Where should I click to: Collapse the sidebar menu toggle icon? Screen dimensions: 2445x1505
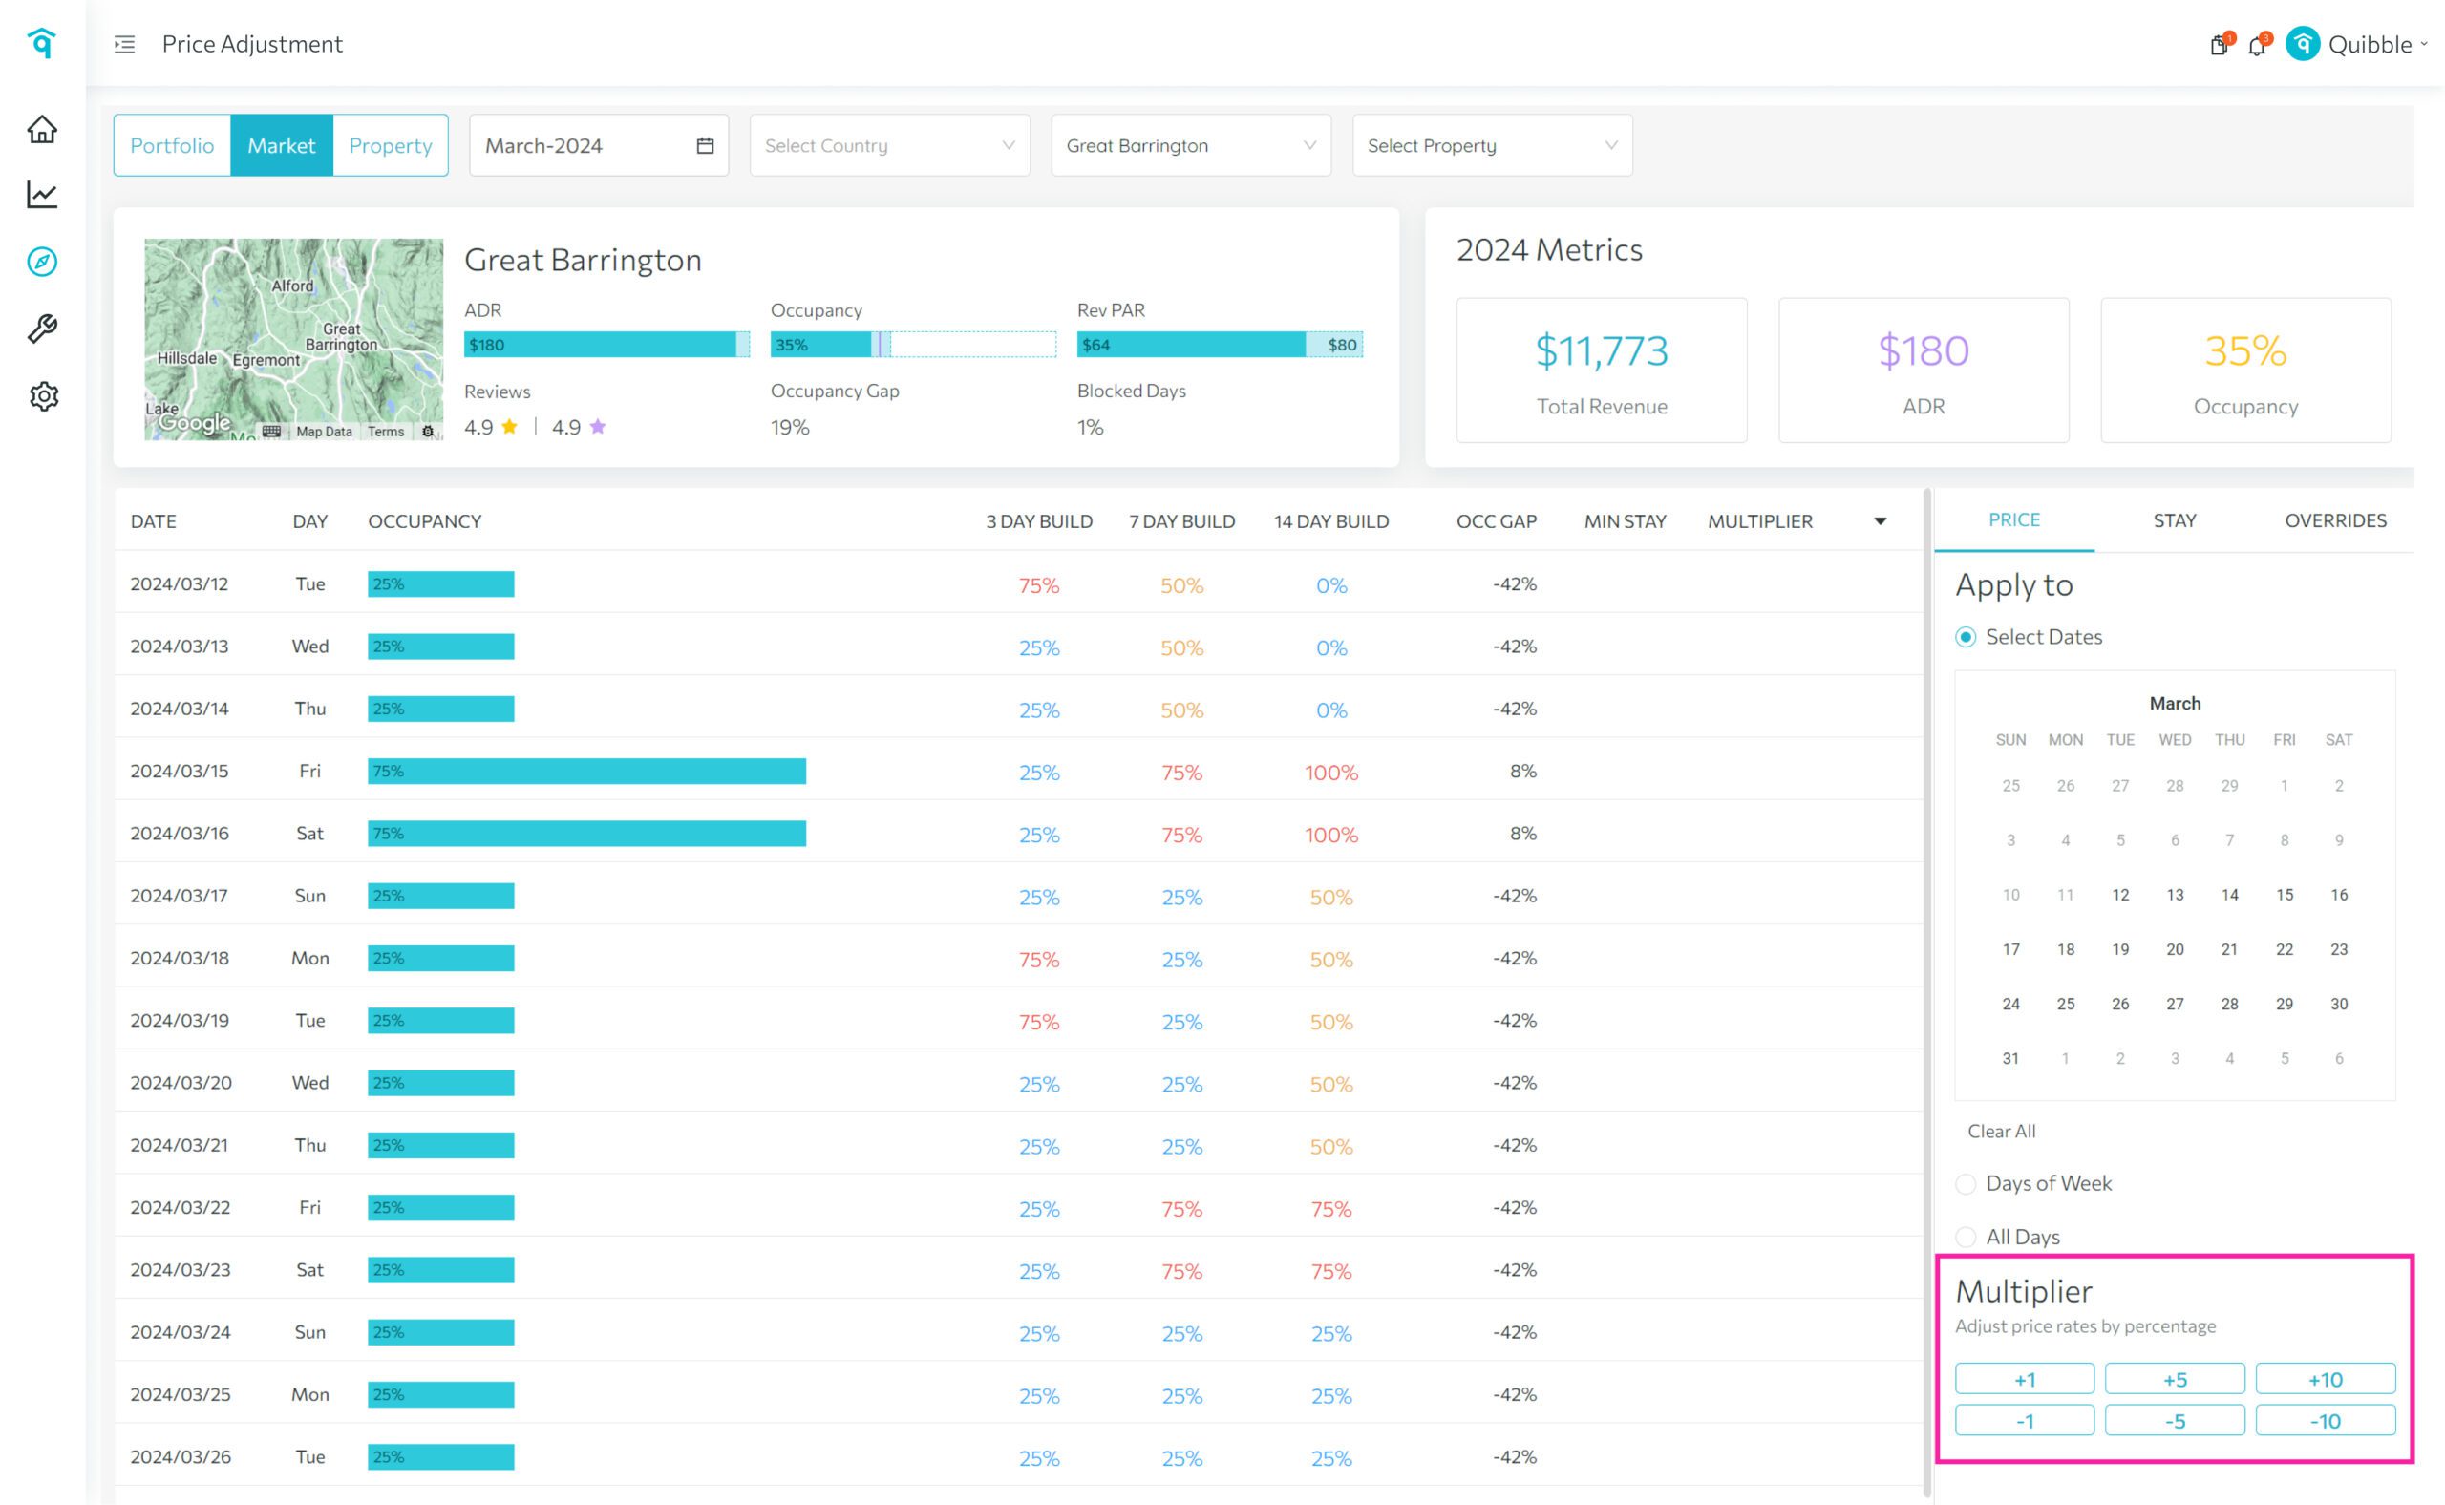click(124, 44)
